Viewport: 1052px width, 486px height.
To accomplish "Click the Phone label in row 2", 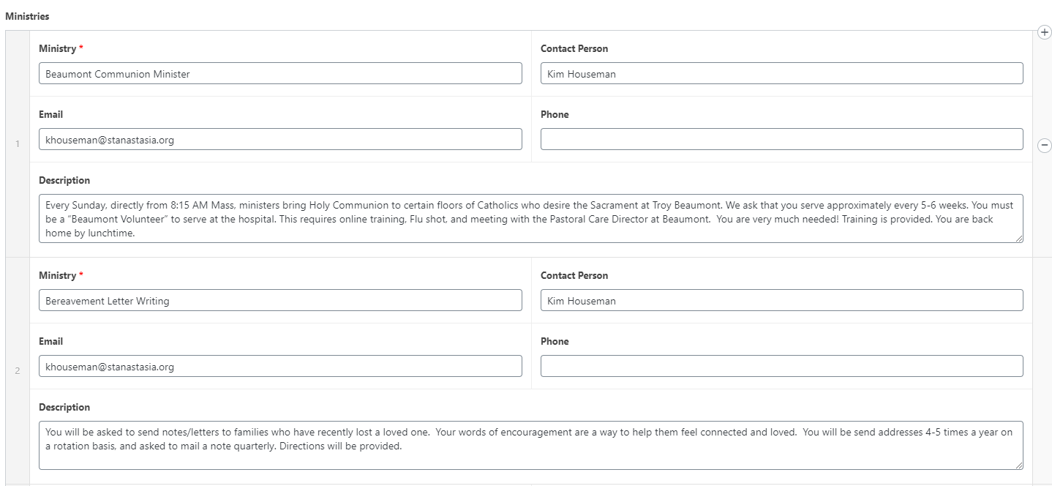I will click(x=555, y=341).
